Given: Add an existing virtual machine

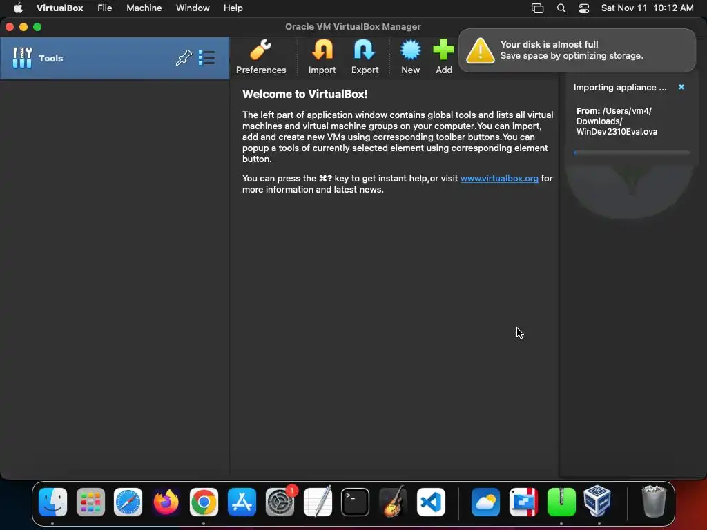Looking at the screenshot, I should [x=444, y=57].
